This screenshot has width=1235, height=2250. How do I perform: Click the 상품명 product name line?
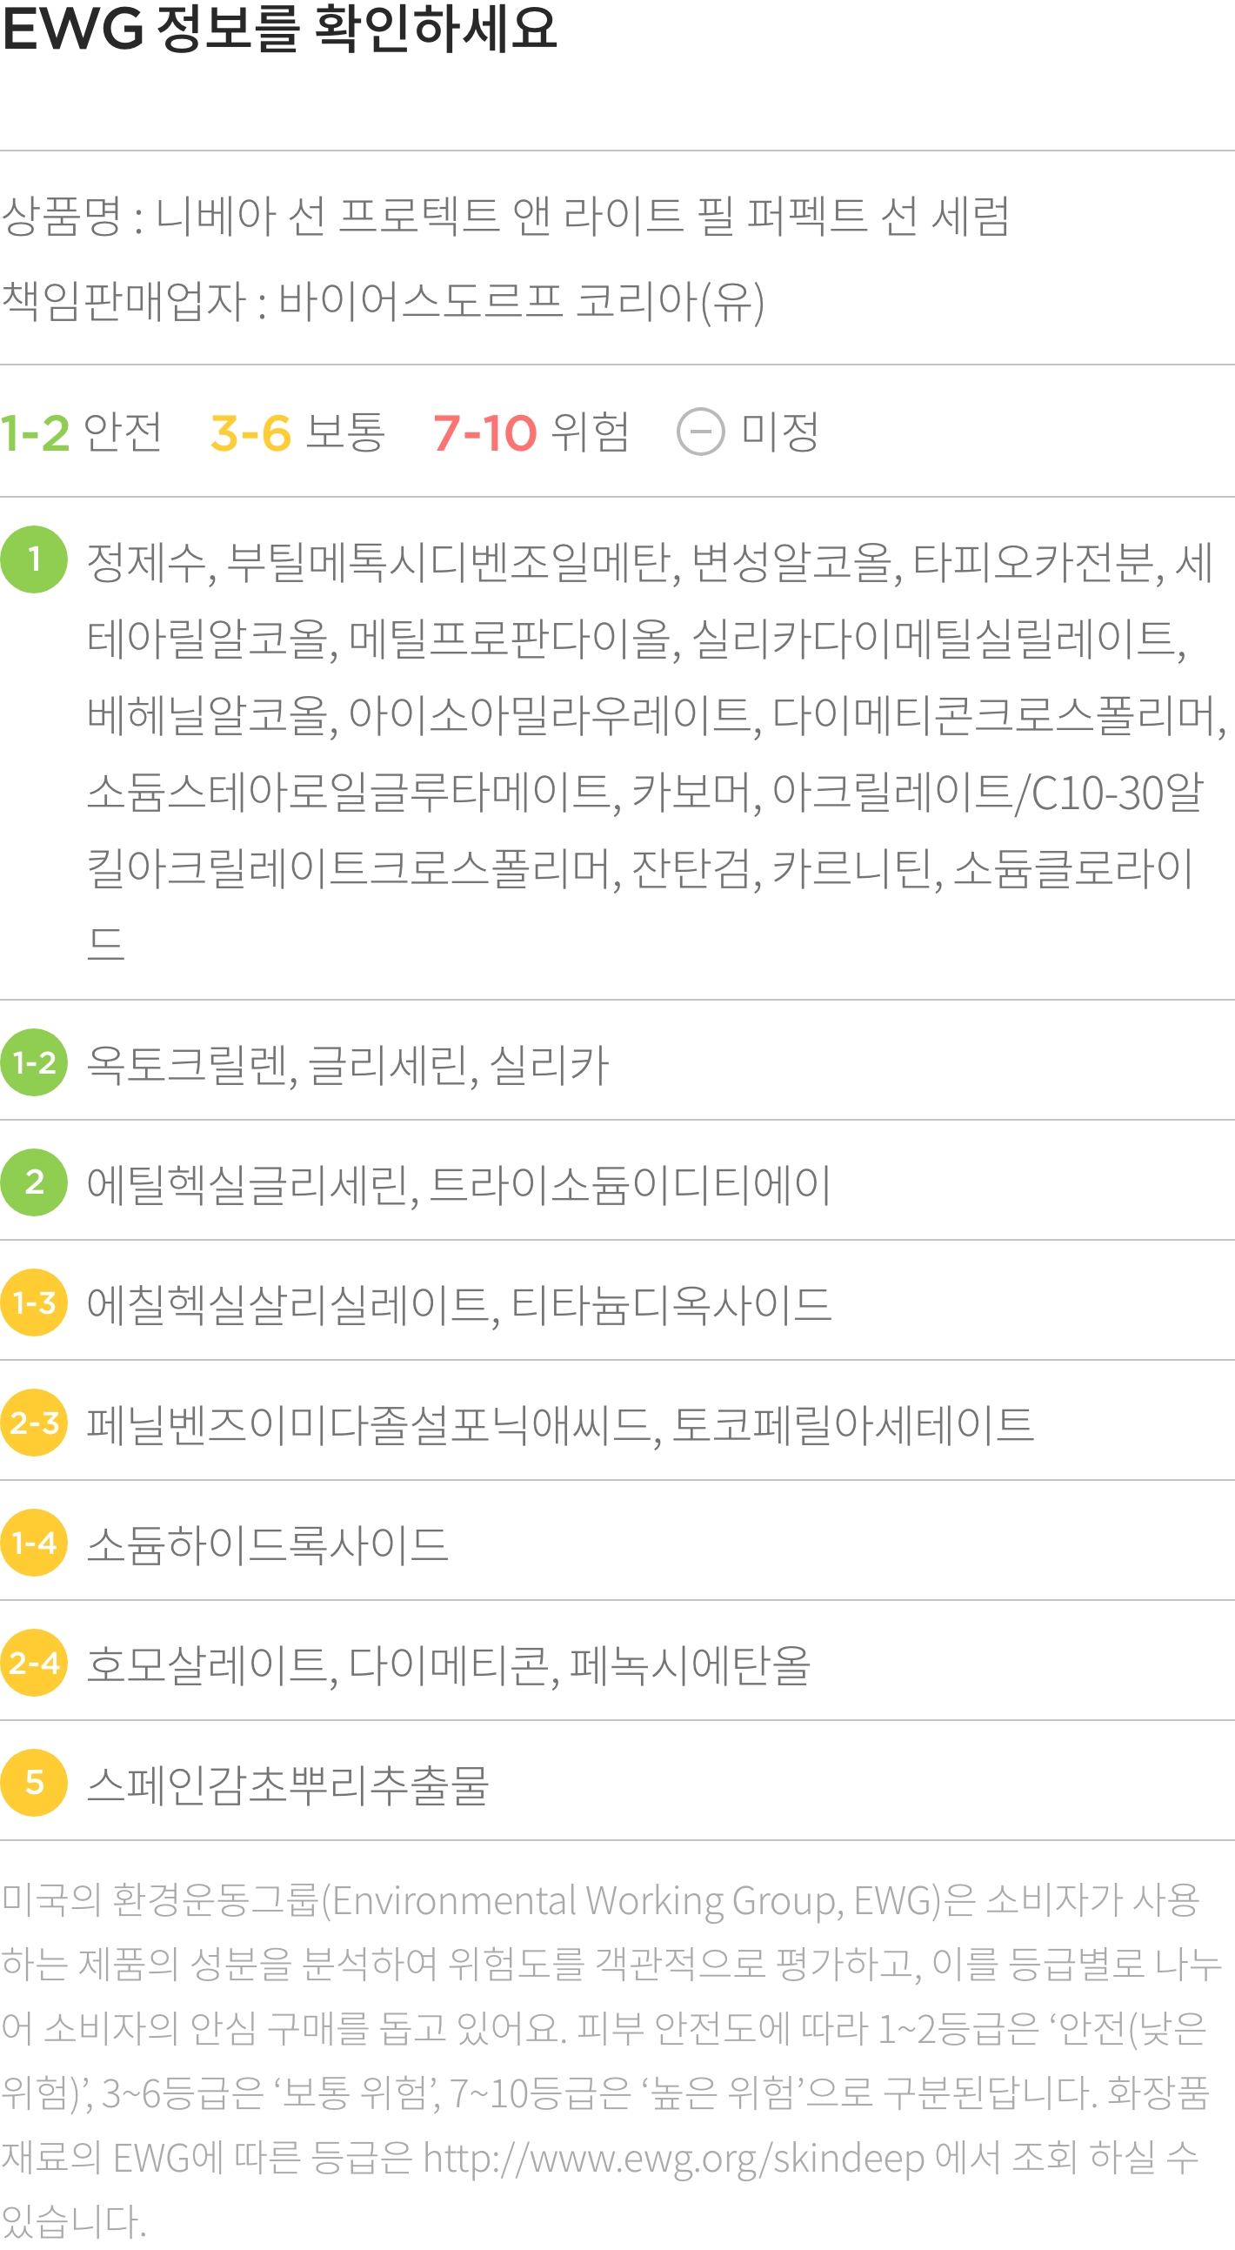505,216
